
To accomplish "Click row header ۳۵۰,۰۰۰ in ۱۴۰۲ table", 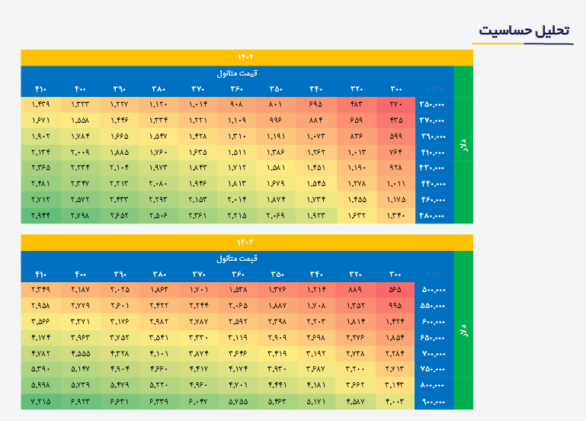I will [434, 104].
